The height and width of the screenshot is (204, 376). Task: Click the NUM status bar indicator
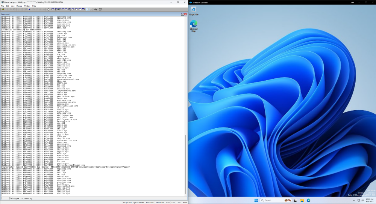(185, 202)
